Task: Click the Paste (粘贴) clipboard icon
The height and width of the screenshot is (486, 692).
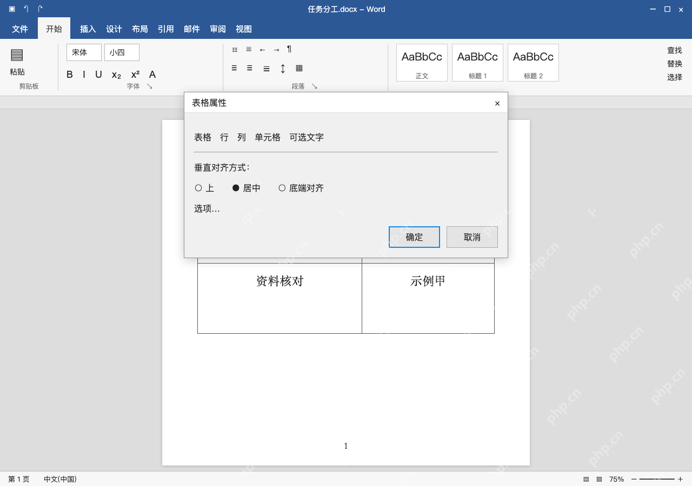Action: (17, 55)
